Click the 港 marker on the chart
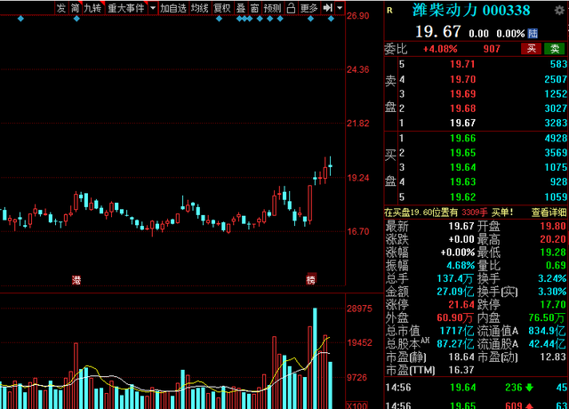569x409 pixels. [x=76, y=280]
